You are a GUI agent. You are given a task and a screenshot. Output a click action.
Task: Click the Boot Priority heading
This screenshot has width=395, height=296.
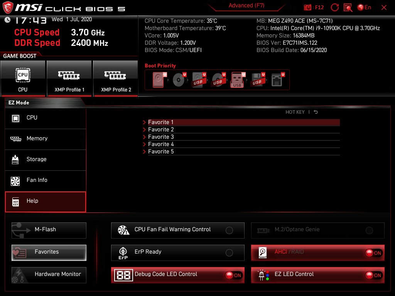(x=160, y=66)
